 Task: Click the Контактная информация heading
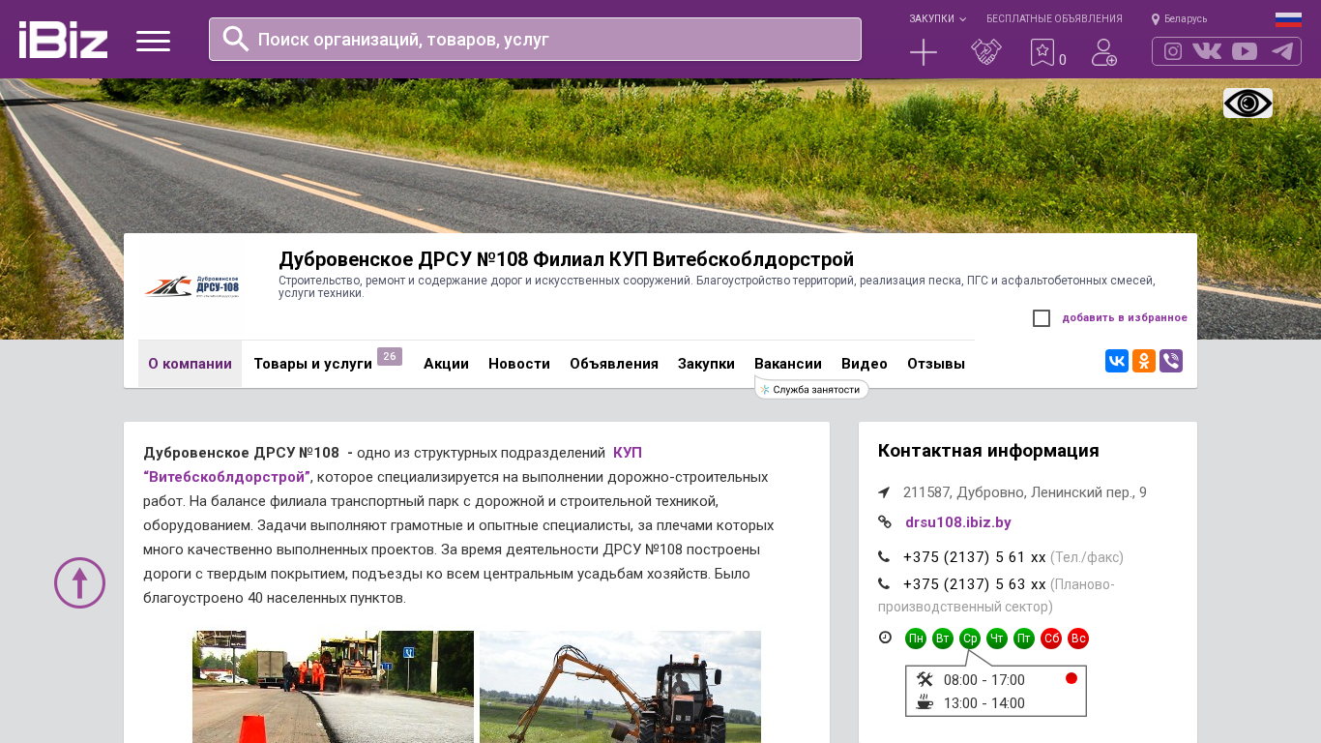988,451
